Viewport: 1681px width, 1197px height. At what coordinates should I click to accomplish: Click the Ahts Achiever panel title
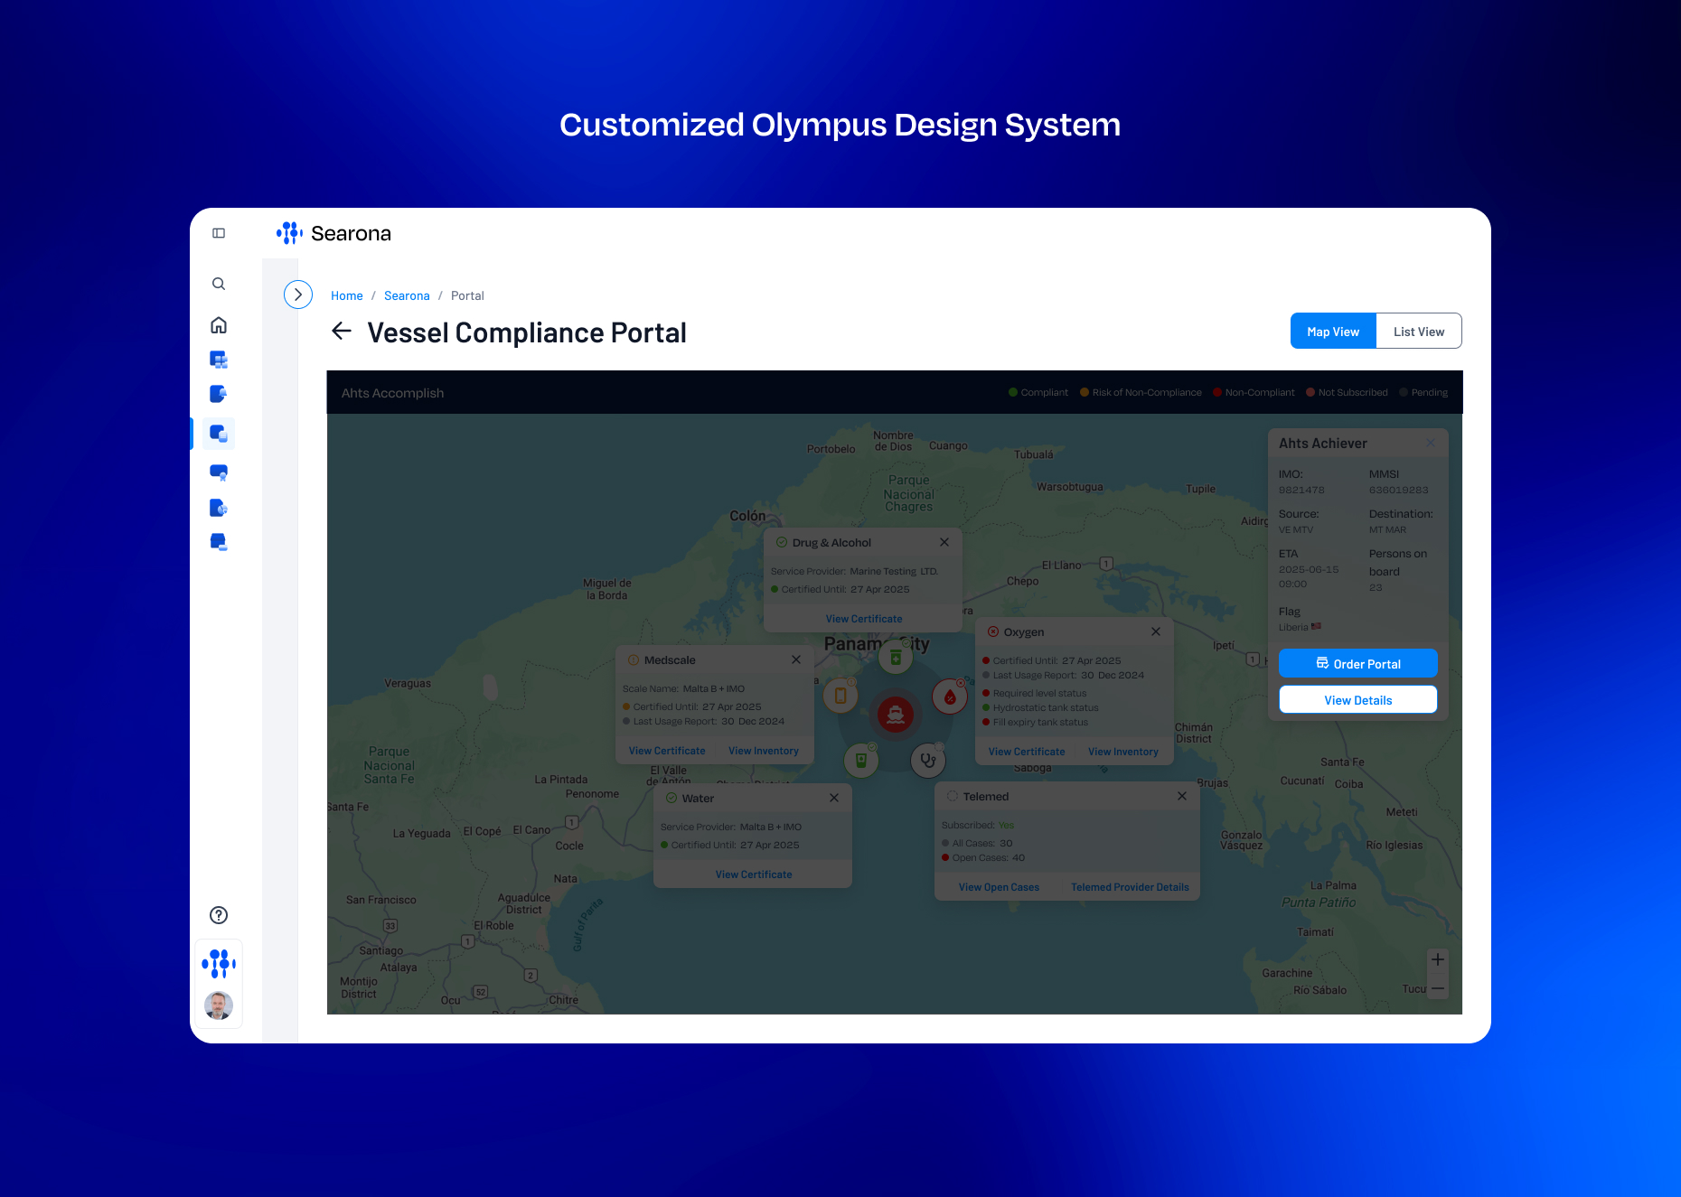pyautogui.click(x=1322, y=443)
